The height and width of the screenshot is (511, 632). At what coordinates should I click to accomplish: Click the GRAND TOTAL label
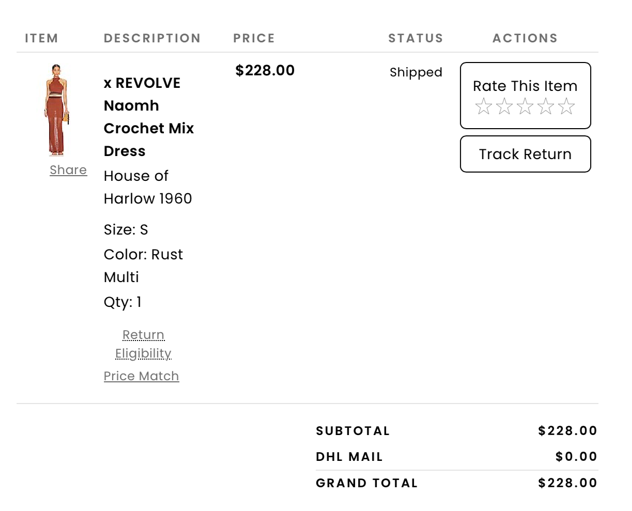click(x=366, y=483)
